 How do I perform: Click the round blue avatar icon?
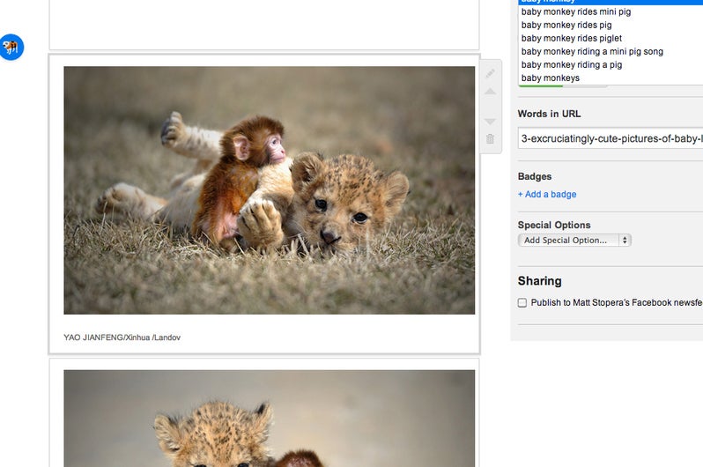click(x=11, y=47)
